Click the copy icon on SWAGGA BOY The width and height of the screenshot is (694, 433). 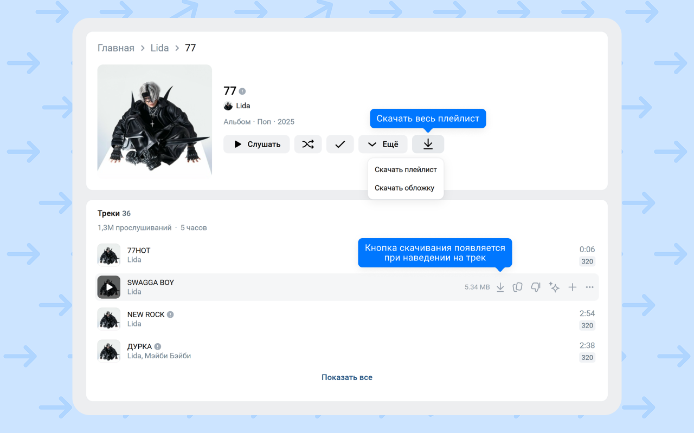(x=518, y=287)
